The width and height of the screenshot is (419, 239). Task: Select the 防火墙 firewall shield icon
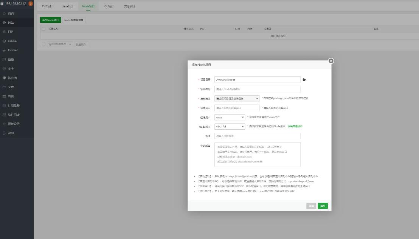tap(4, 78)
